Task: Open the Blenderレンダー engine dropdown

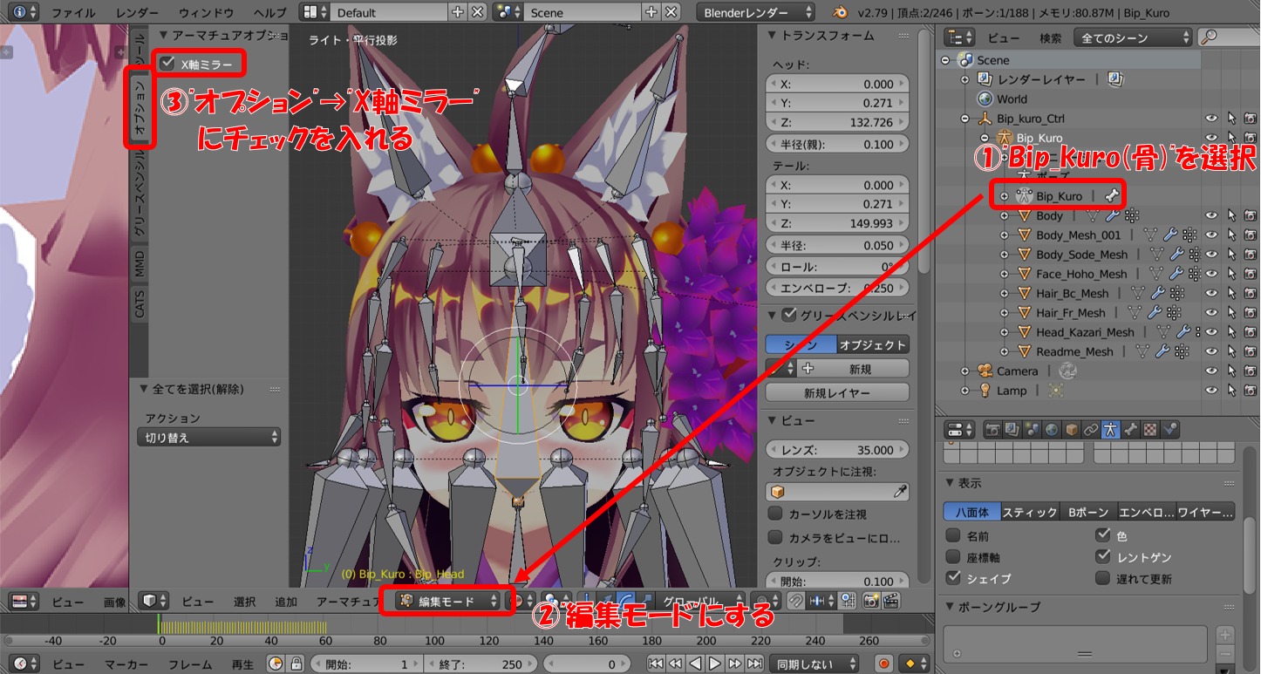Action: pos(755,13)
